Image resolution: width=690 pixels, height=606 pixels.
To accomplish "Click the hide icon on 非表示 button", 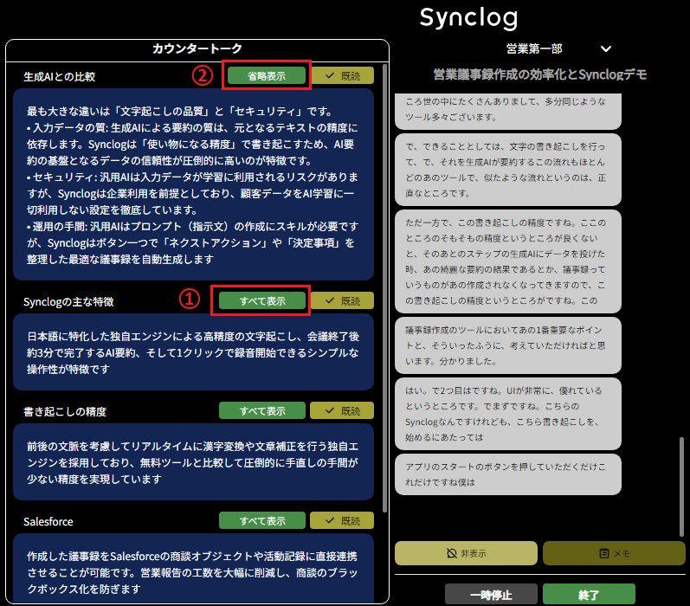I will [452, 553].
